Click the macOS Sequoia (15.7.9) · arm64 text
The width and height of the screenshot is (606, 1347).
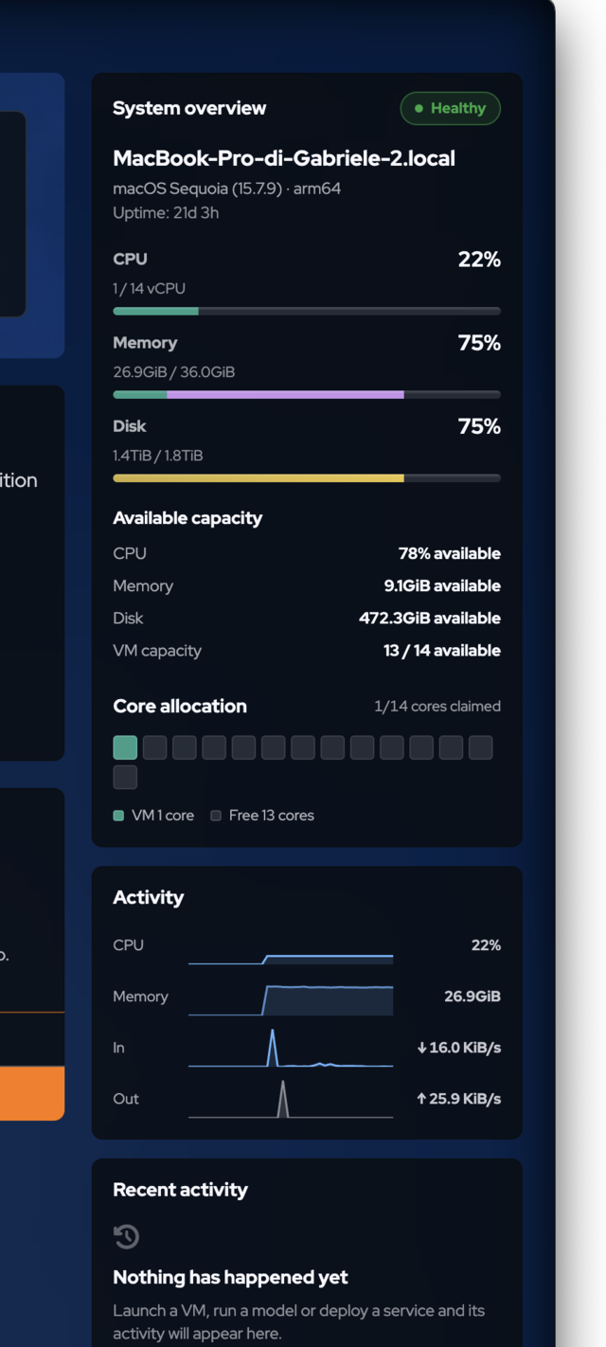(226, 189)
